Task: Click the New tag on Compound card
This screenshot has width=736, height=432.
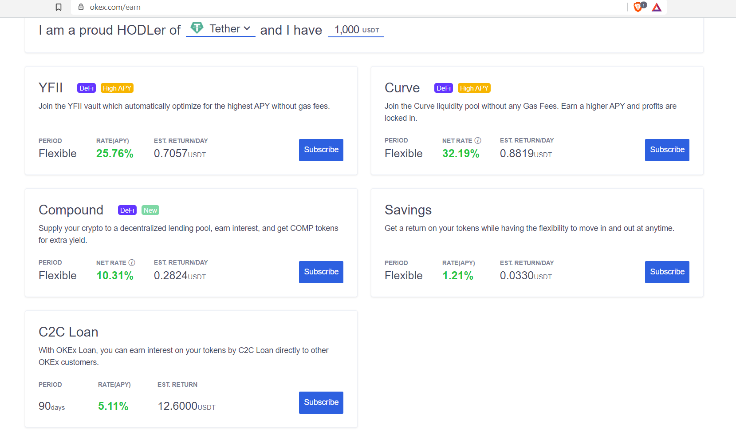Action: (150, 210)
